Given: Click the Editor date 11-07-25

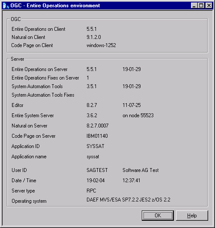Looking at the screenshot, I should pos(131,105).
